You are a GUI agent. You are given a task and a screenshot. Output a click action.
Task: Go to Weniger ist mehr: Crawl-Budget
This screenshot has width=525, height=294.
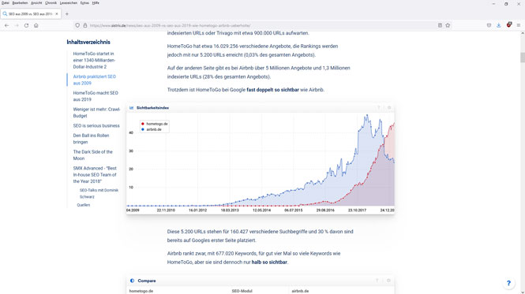(96, 113)
